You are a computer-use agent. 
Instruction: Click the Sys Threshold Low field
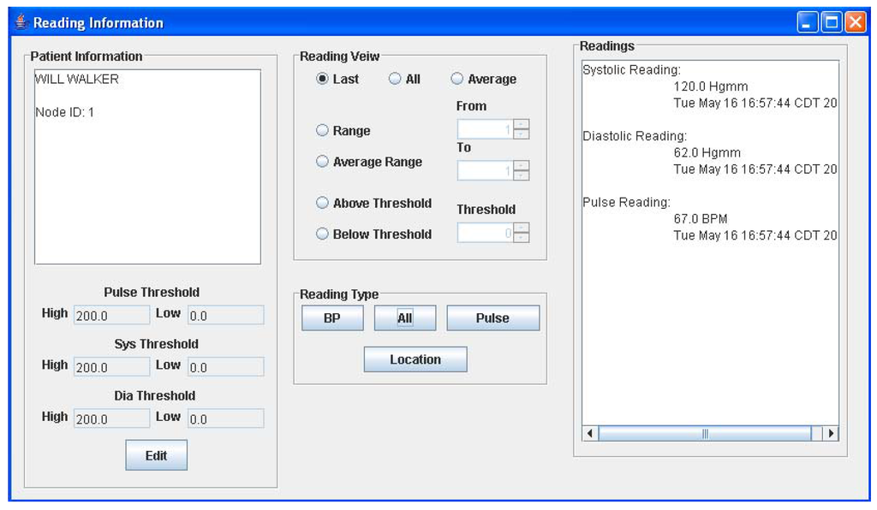pyautogui.click(x=225, y=367)
